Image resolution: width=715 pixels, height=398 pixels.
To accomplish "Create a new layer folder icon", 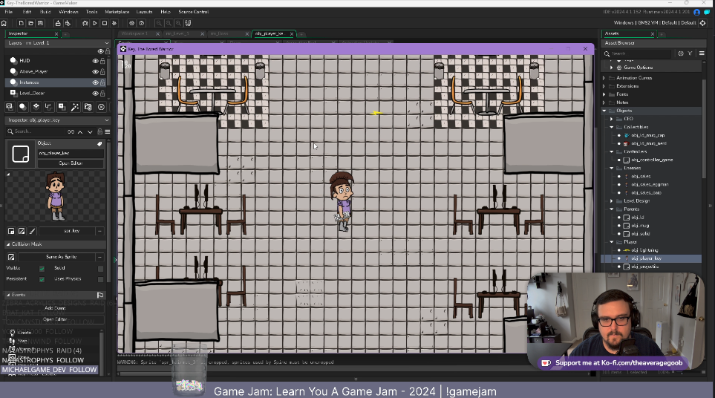I will coord(88,107).
